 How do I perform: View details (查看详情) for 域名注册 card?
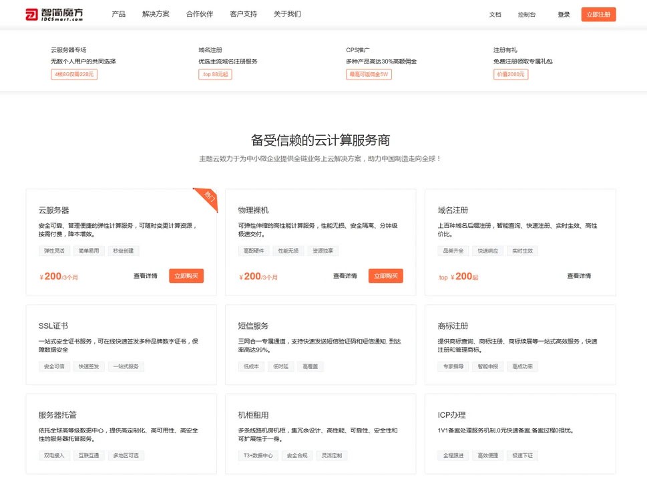(x=579, y=276)
